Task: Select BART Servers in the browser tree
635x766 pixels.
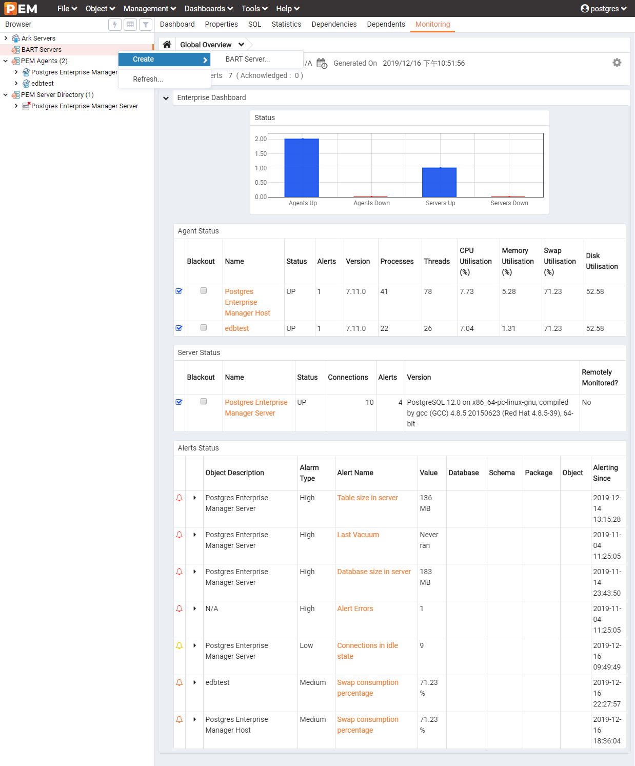Action: (42, 50)
